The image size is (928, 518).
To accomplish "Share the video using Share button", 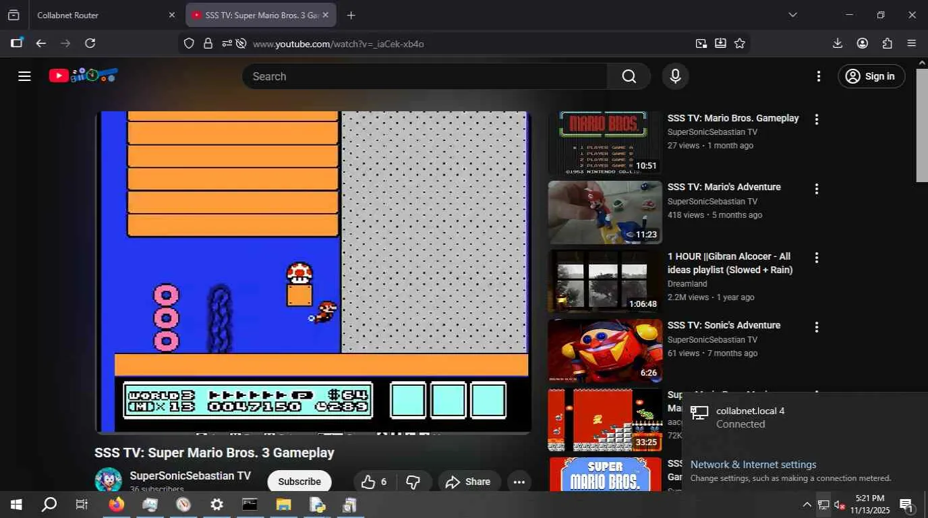I will coord(469,482).
